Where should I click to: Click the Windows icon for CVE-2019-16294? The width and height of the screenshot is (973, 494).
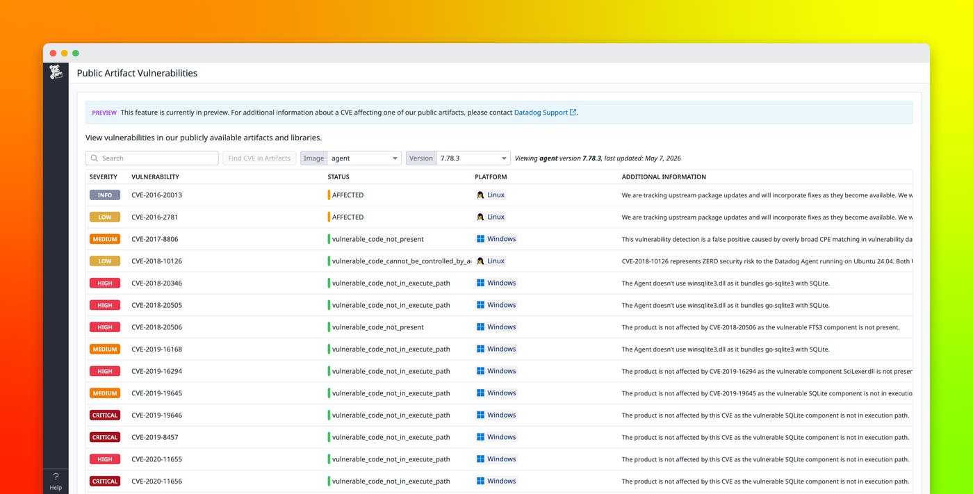[x=480, y=371]
